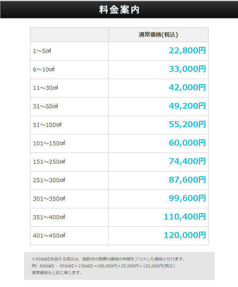Click the 151～250㎠ row label
The image size is (238, 287).
pyautogui.click(x=49, y=162)
